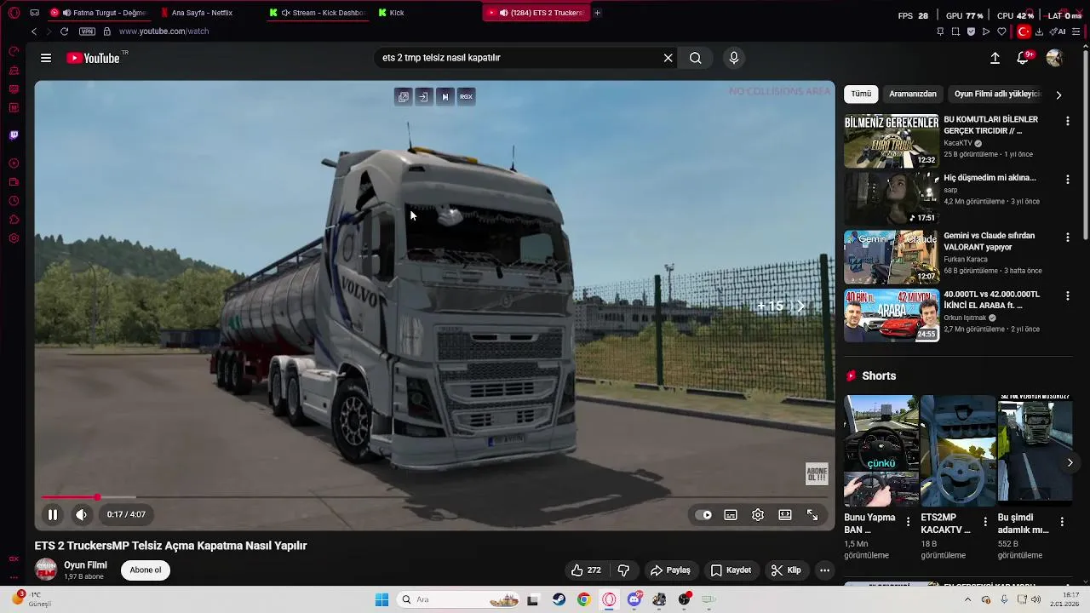Image resolution: width=1090 pixels, height=613 pixels.
Task: Open the Twitch sidebar icon
Action: 14,135
